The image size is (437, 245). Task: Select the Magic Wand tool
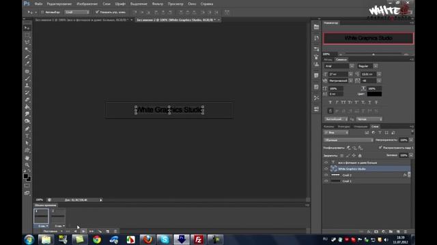(x=27, y=50)
